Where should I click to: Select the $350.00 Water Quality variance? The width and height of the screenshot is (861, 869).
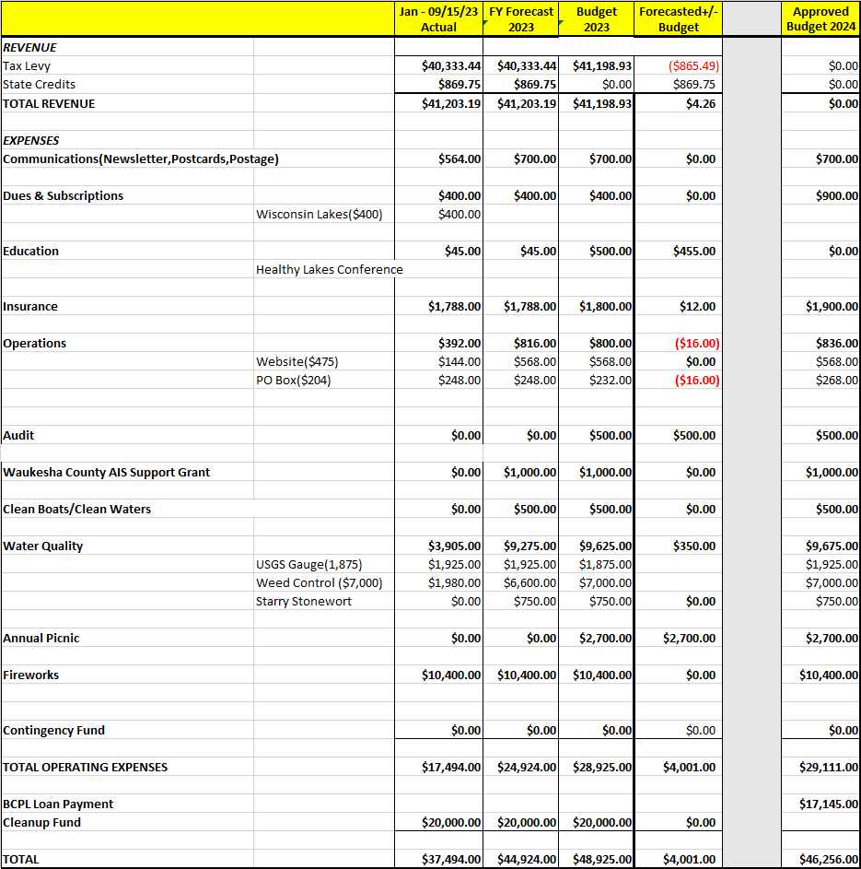coord(694,546)
